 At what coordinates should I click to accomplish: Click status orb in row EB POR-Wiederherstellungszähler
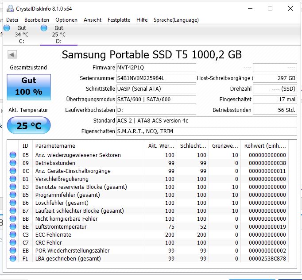[13, 250]
